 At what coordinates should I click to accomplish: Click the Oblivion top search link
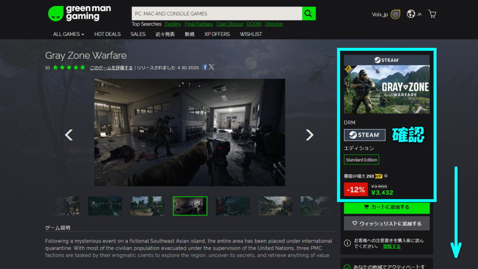click(x=273, y=24)
